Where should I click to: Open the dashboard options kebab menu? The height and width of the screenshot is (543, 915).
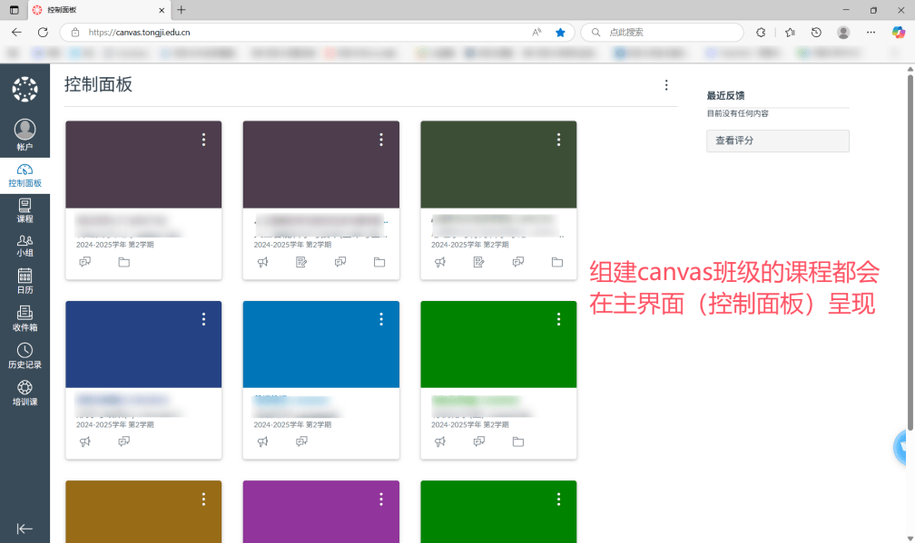tap(667, 84)
